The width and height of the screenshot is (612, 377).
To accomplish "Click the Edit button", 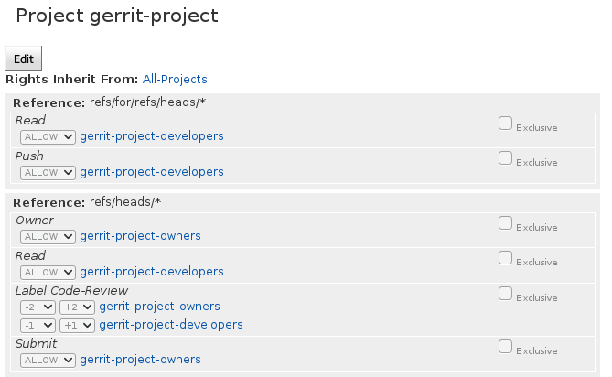I will pos(24,59).
